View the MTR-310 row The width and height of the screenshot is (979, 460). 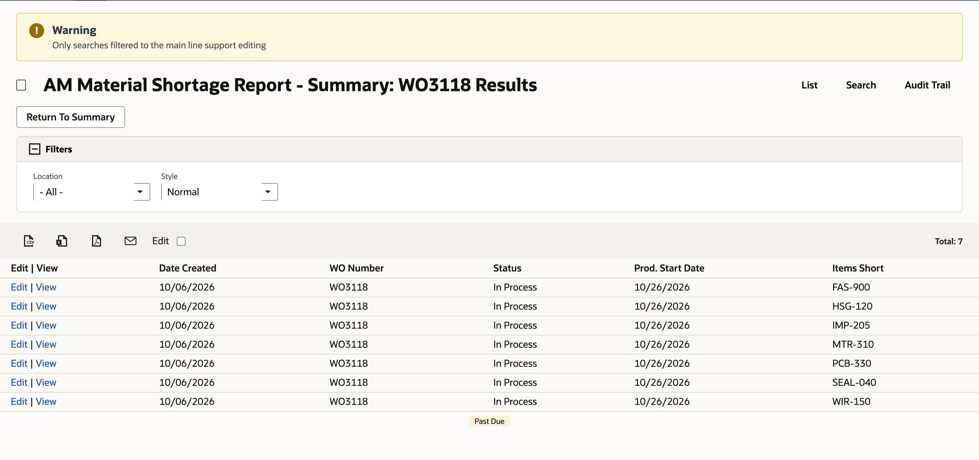[x=46, y=344]
